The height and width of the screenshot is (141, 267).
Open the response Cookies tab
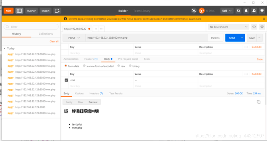coord(79,93)
